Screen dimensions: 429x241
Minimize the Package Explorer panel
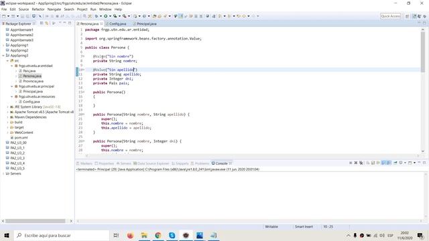tap(64, 23)
